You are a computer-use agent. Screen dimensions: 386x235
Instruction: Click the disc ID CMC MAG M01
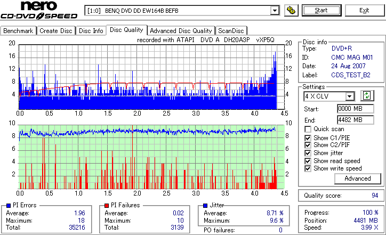coord(352,58)
